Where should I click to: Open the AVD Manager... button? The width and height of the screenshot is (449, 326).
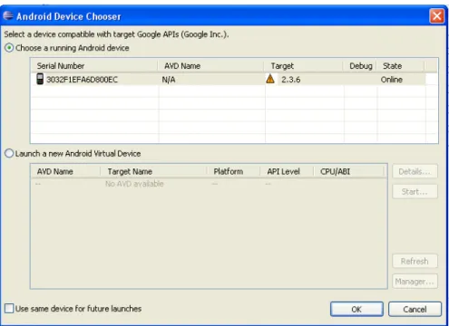415,282
